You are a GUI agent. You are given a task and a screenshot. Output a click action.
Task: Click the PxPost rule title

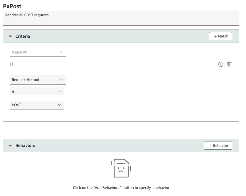tap(12, 6)
